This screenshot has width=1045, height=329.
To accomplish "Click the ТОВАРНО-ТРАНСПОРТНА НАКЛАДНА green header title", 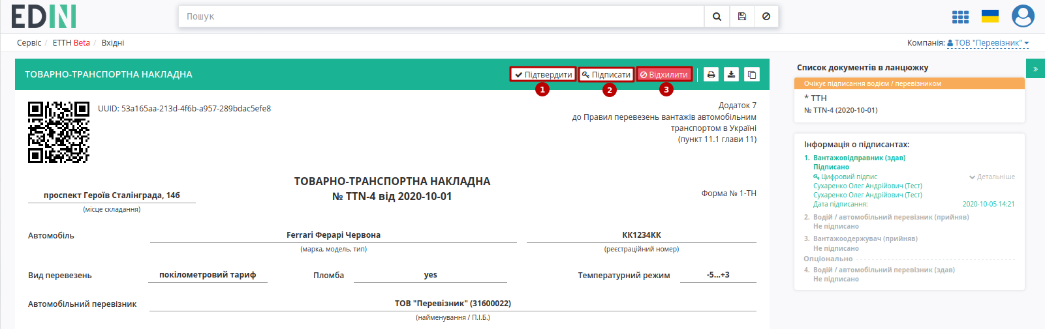I will point(108,74).
